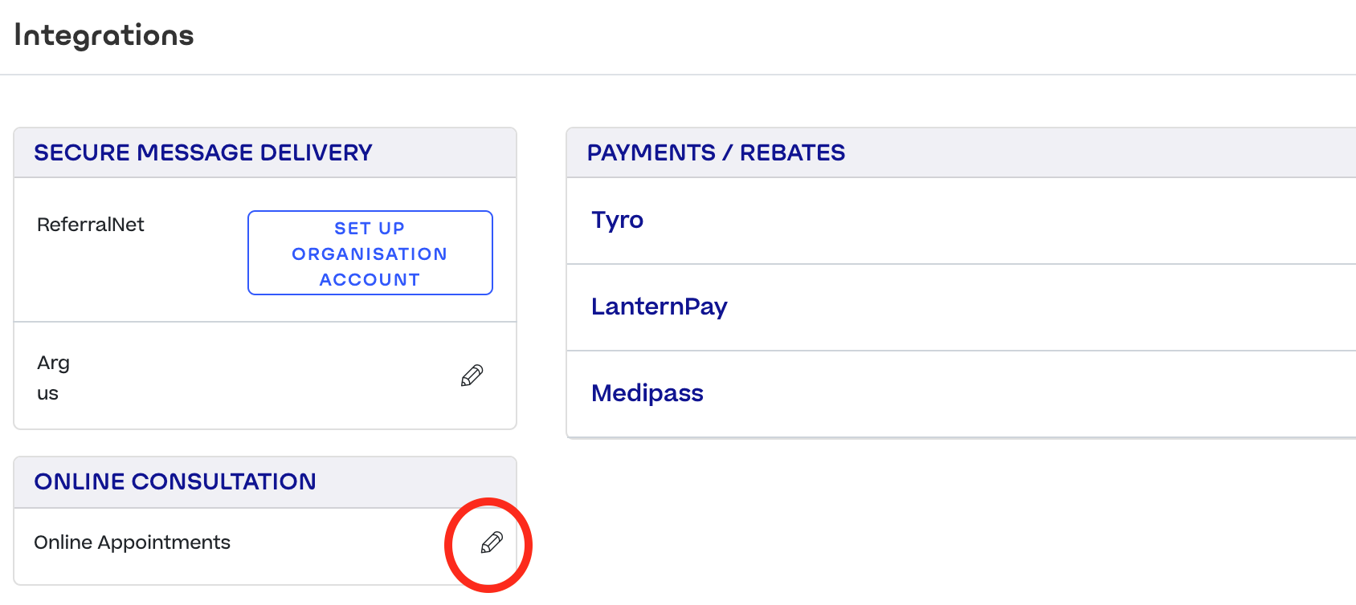
Task: Click Set Up Organisation Account button
Action: (x=370, y=253)
